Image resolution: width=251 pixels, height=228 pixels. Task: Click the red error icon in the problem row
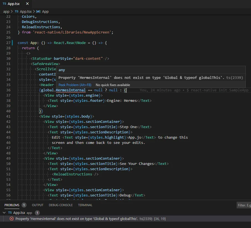tap(12, 219)
